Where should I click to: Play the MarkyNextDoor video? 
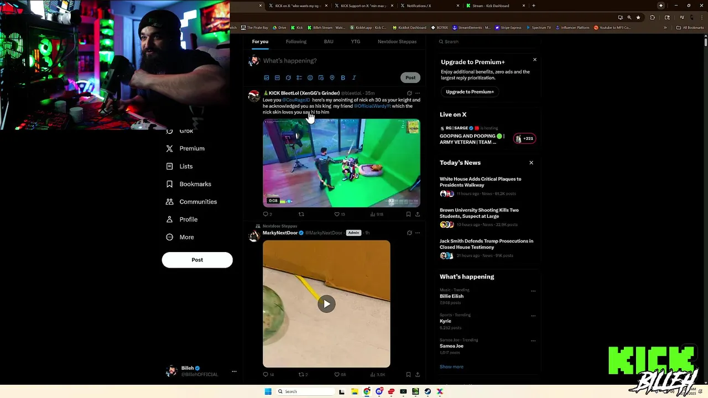click(326, 304)
